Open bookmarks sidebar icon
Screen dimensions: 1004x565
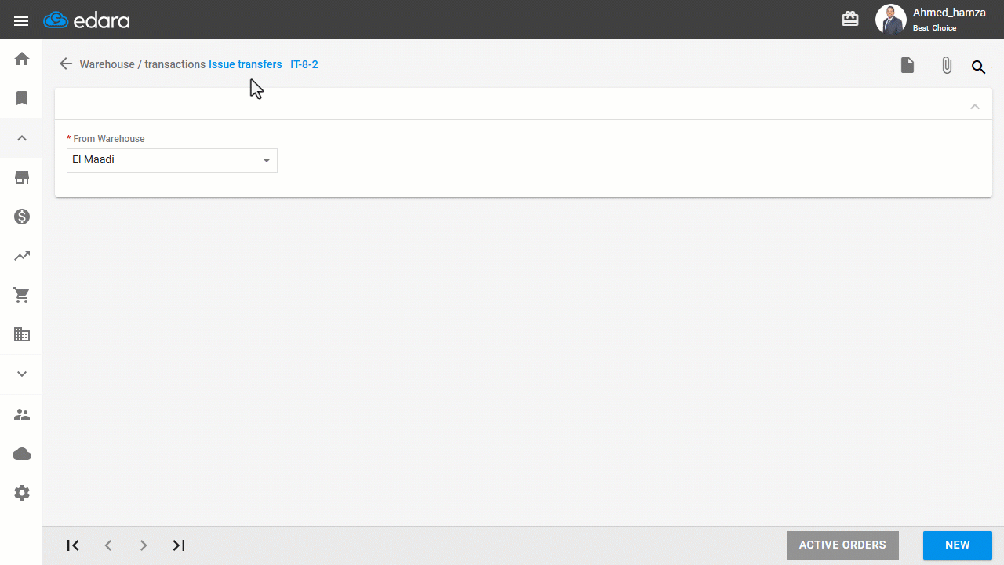[22, 98]
